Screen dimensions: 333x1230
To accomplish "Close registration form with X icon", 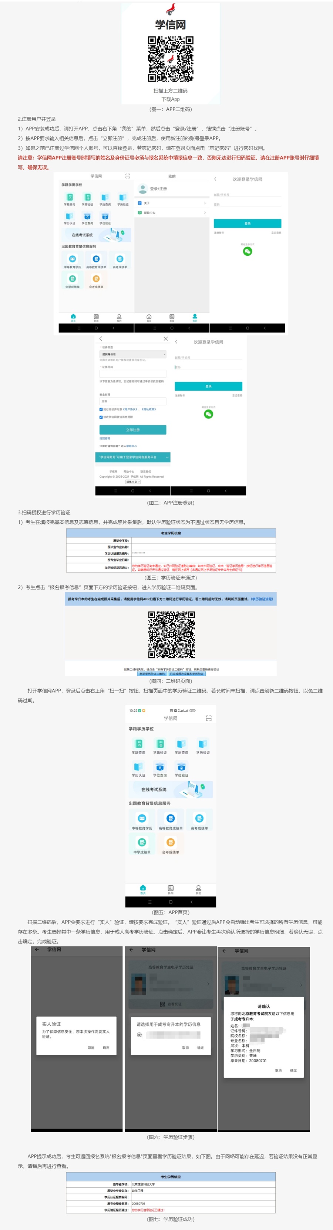I will click(x=166, y=338).
